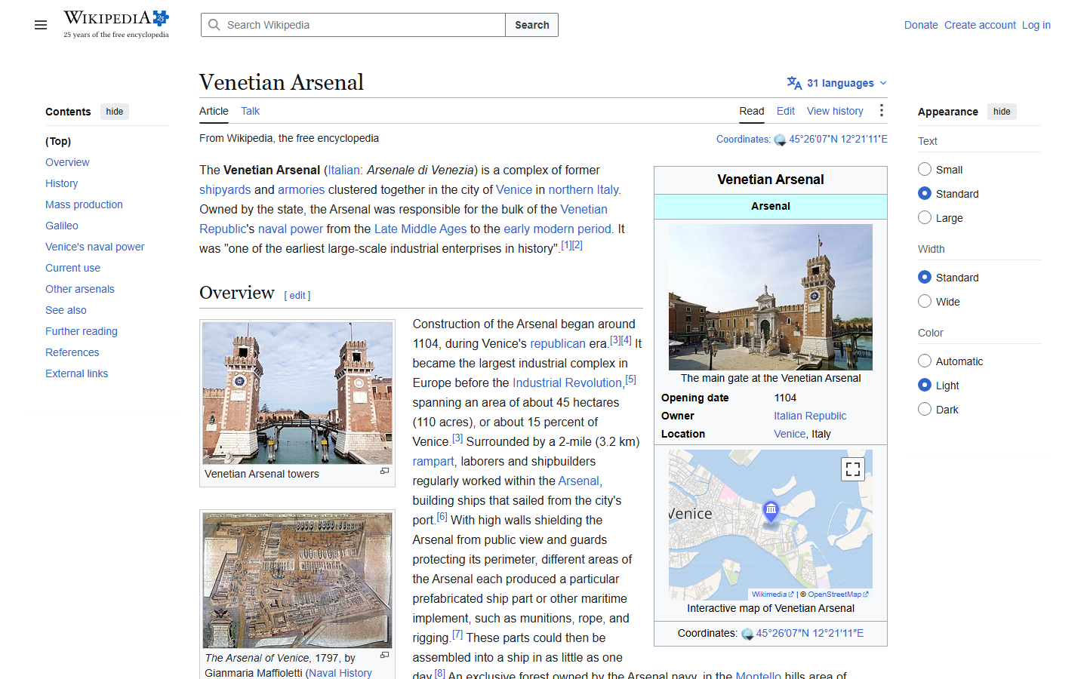Open citation reference [5]
Screen dimensions: 1087x679
(630, 379)
